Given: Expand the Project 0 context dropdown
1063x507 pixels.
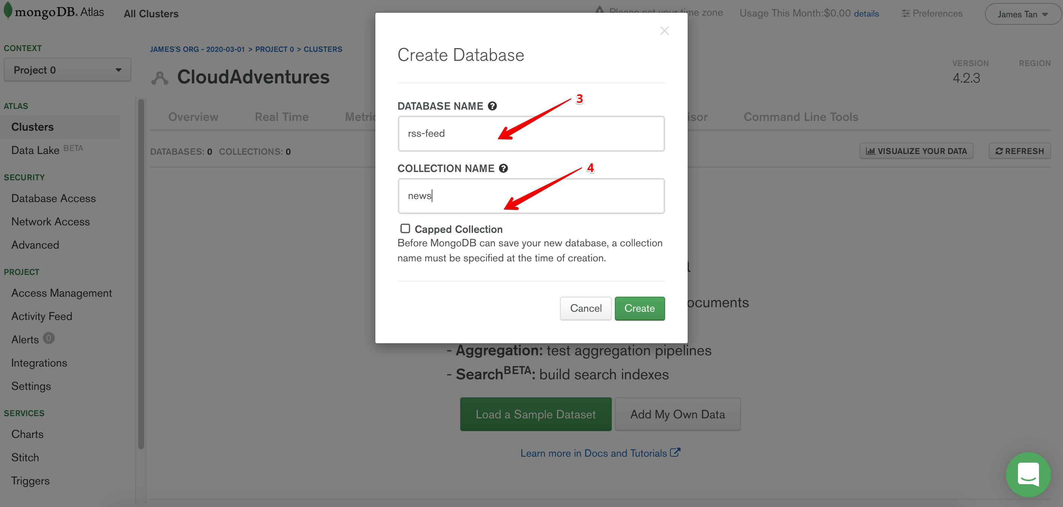Looking at the screenshot, I should click(67, 70).
